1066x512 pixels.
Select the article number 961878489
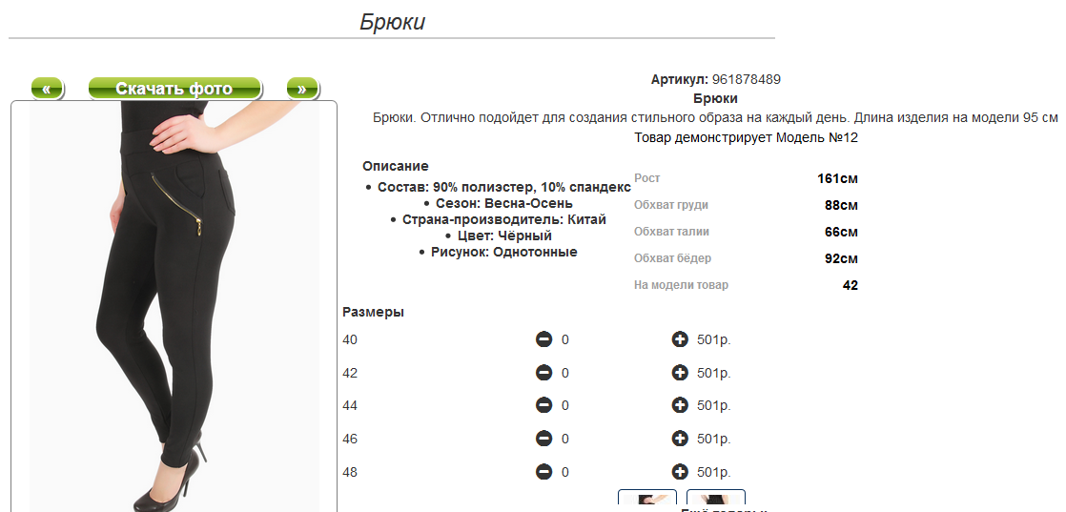(x=747, y=79)
